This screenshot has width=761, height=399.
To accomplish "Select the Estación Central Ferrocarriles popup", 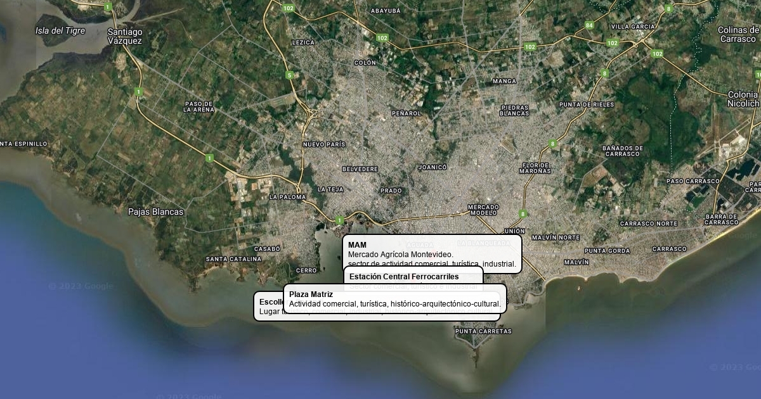I will pos(412,275).
